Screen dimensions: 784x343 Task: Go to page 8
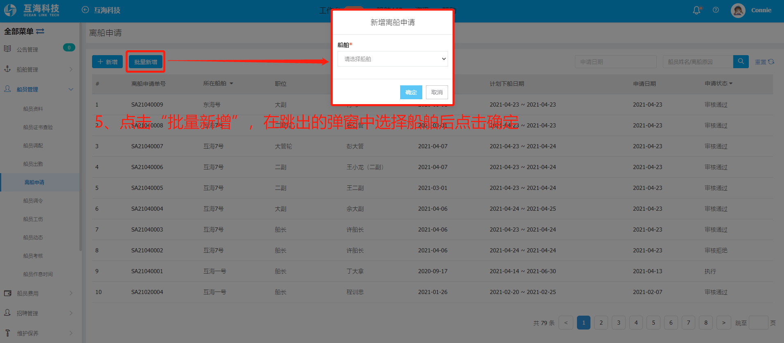tap(706, 323)
